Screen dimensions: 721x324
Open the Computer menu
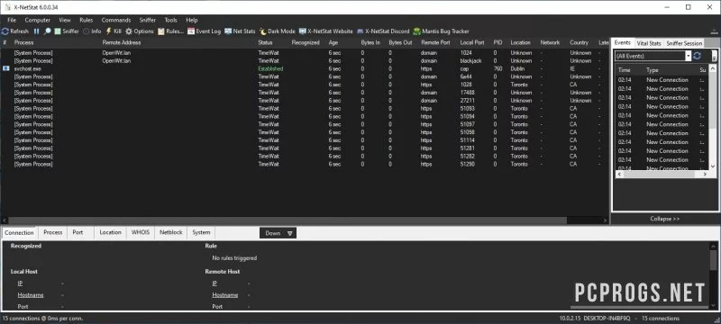[x=38, y=20]
